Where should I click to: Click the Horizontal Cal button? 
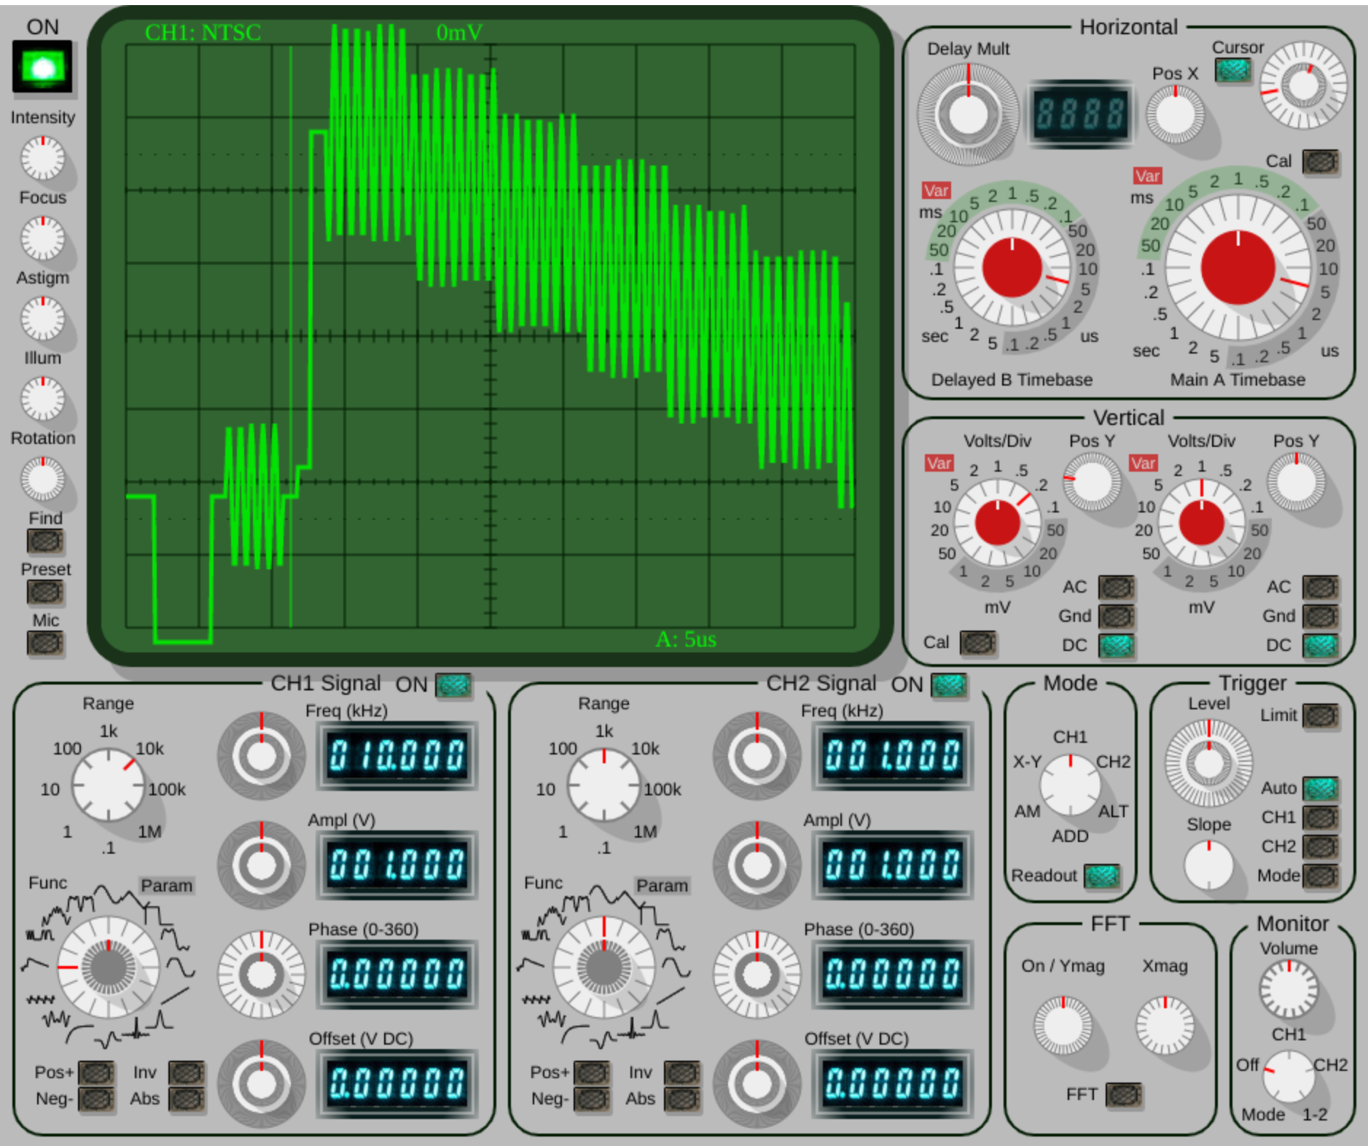1321,162
